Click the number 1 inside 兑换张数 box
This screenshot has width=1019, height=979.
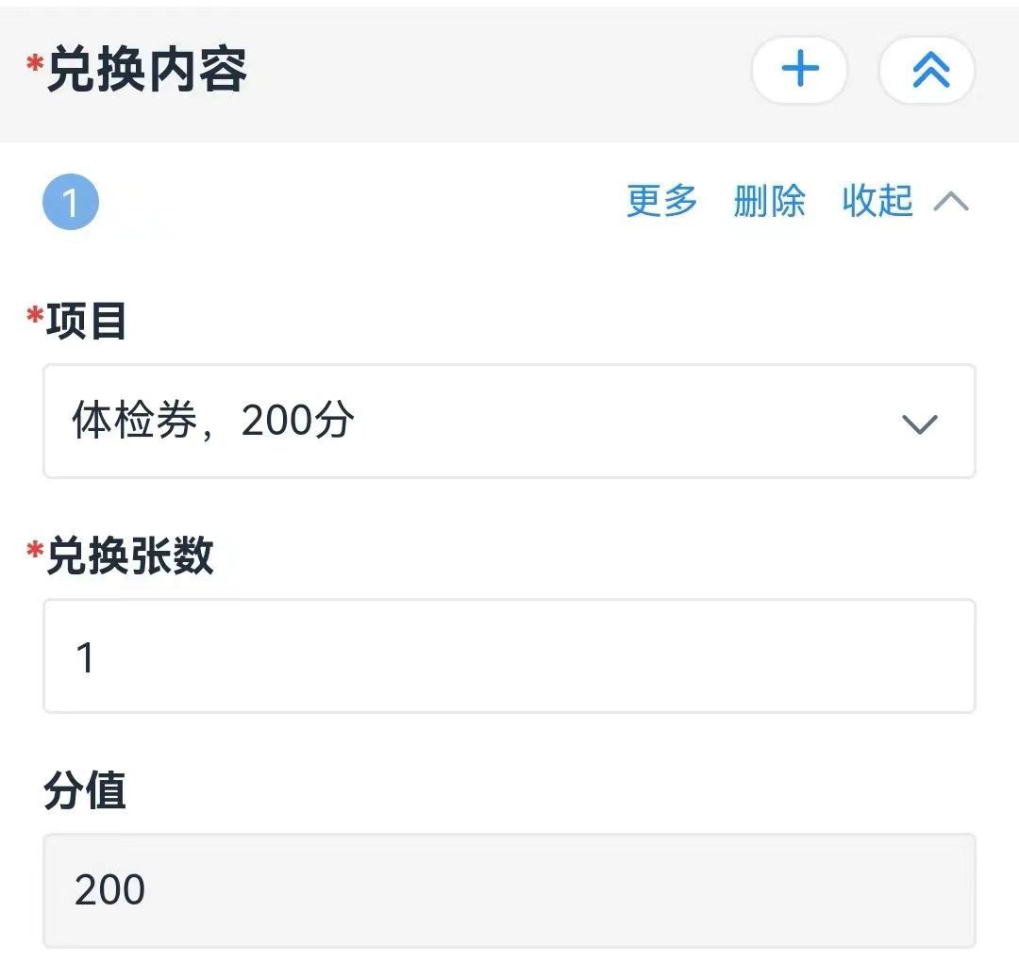(85, 657)
